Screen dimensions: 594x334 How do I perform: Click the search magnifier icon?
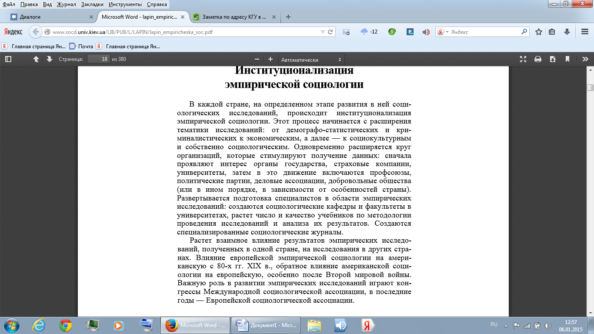point(524,32)
